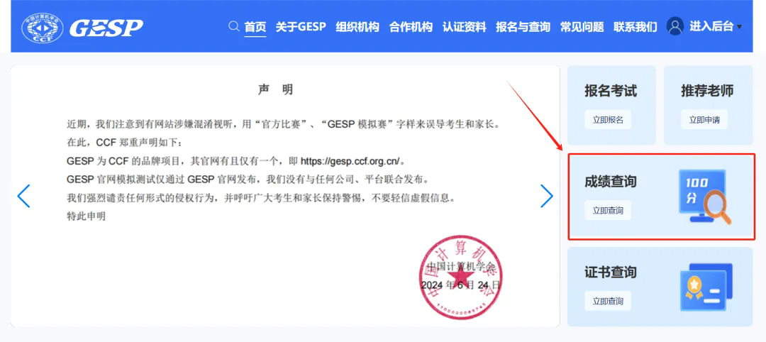Go to previous slide with left arrow
766x342 pixels.
[24, 197]
